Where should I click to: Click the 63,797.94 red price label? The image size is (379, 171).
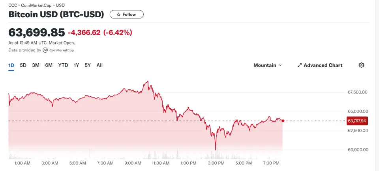(x=357, y=121)
